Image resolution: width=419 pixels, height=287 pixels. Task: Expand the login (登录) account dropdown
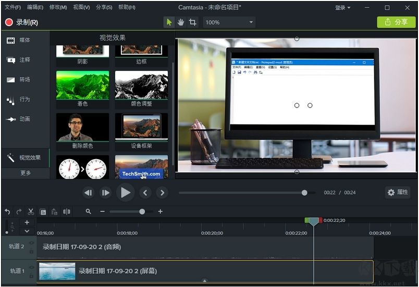(343, 8)
